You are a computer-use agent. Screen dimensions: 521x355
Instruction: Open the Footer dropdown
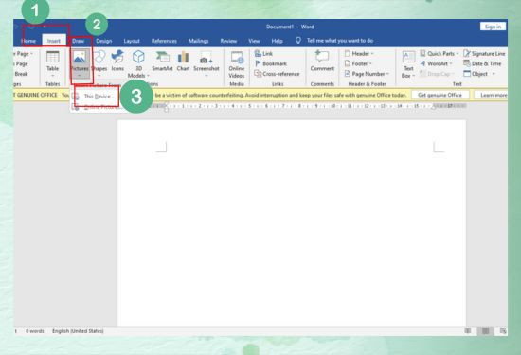coord(358,63)
